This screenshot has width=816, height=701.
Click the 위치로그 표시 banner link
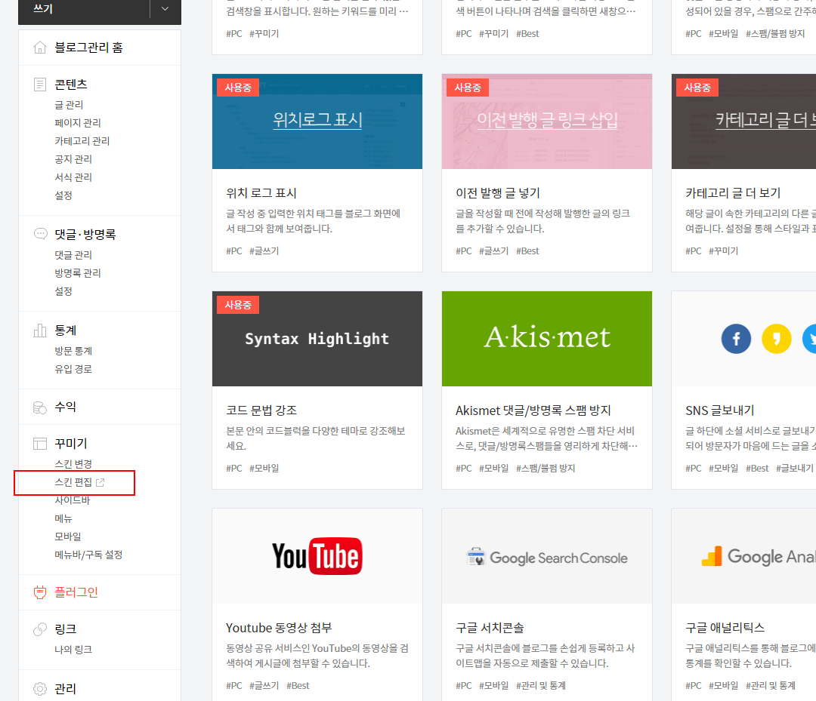(x=317, y=120)
